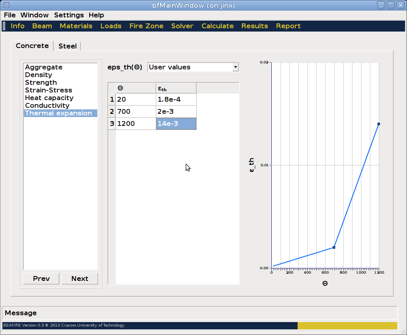Click the cell containing 700

[136, 111]
